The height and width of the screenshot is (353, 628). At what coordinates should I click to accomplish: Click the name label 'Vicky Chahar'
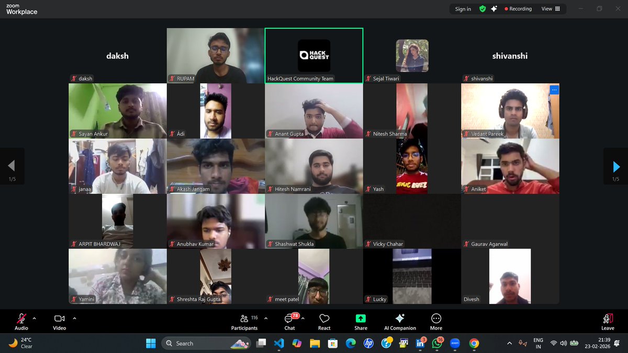pos(388,244)
